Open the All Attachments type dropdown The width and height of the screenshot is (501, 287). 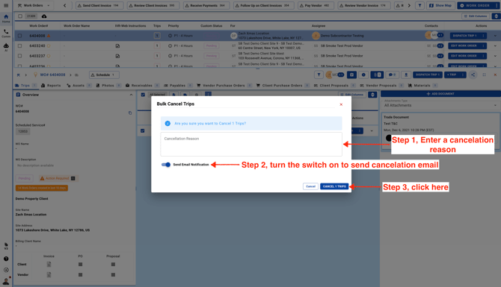click(x=440, y=104)
